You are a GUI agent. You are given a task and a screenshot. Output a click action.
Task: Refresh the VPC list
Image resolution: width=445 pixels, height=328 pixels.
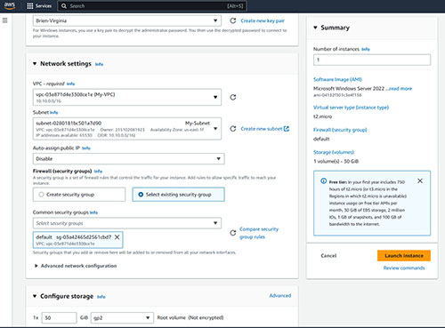233,97
